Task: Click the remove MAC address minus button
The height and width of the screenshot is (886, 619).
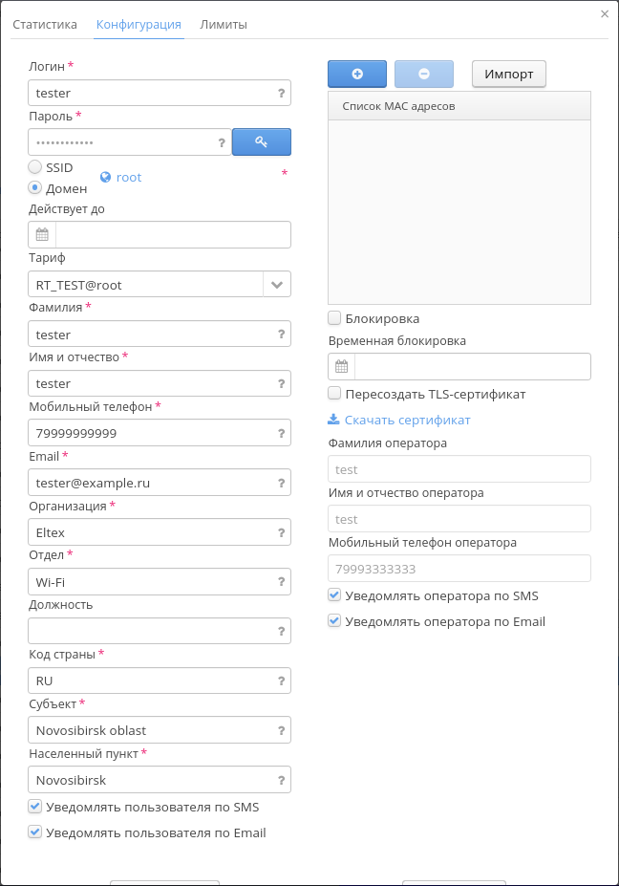Action: pyautogui.click(x=423, y=74)
